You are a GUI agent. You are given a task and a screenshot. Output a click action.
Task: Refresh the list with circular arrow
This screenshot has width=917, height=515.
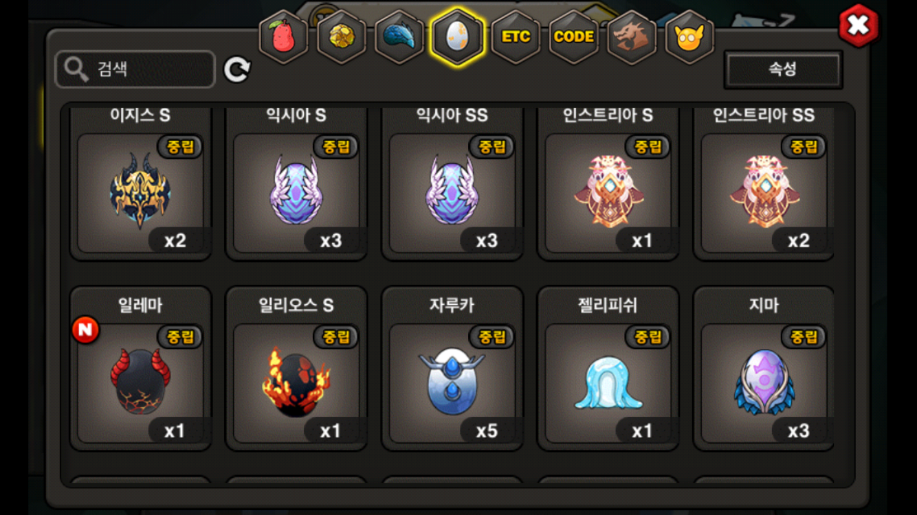(x=237, y=69)
